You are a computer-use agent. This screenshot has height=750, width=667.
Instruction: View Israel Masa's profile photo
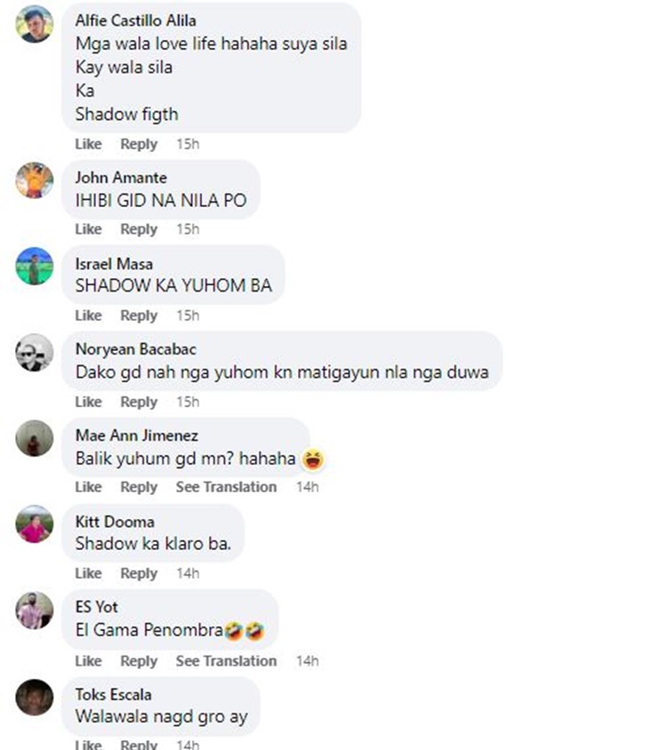(35, 266)
